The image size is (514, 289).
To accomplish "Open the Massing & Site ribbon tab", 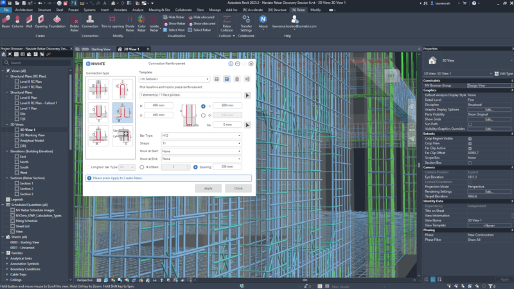I will [x=159, y=10].
